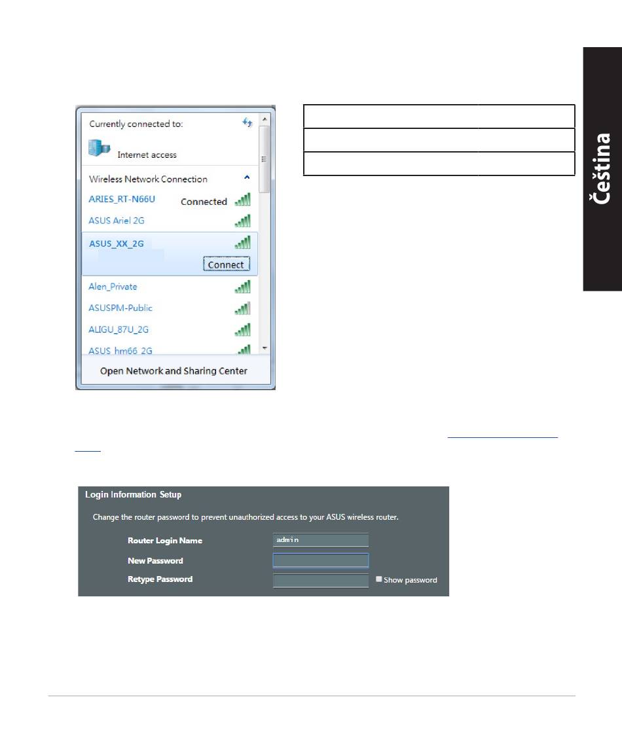Click signal strength bars for ALIGU_87U_2G
The width and height of the screenshot is (622, 743).
pos(242,330)
